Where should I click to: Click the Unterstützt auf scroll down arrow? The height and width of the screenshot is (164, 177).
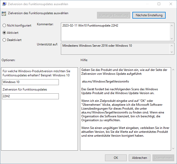(172, 52)
